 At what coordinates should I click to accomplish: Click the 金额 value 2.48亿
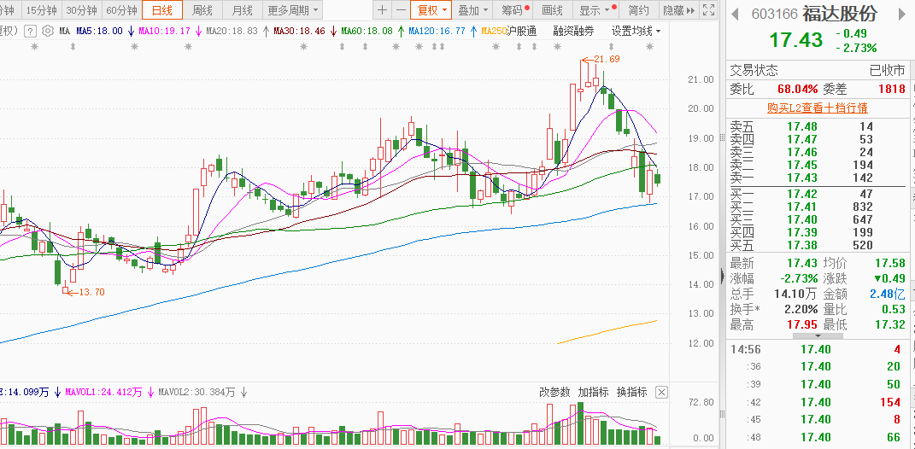click(x=887, y=294)
